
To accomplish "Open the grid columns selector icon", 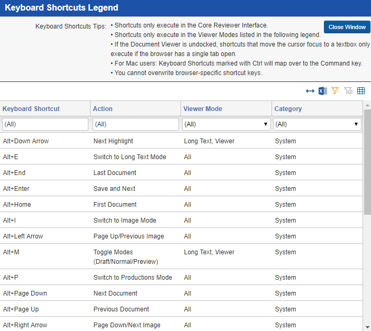I will point(361,90).
